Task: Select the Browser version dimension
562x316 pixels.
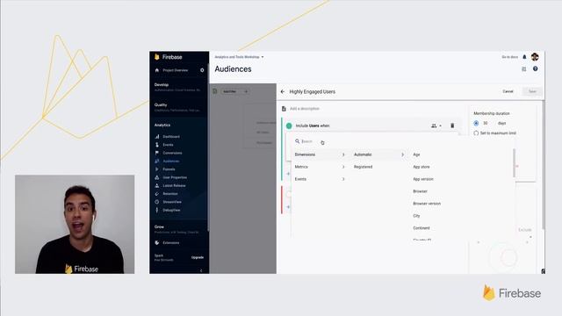Action: tap(427, 204)
